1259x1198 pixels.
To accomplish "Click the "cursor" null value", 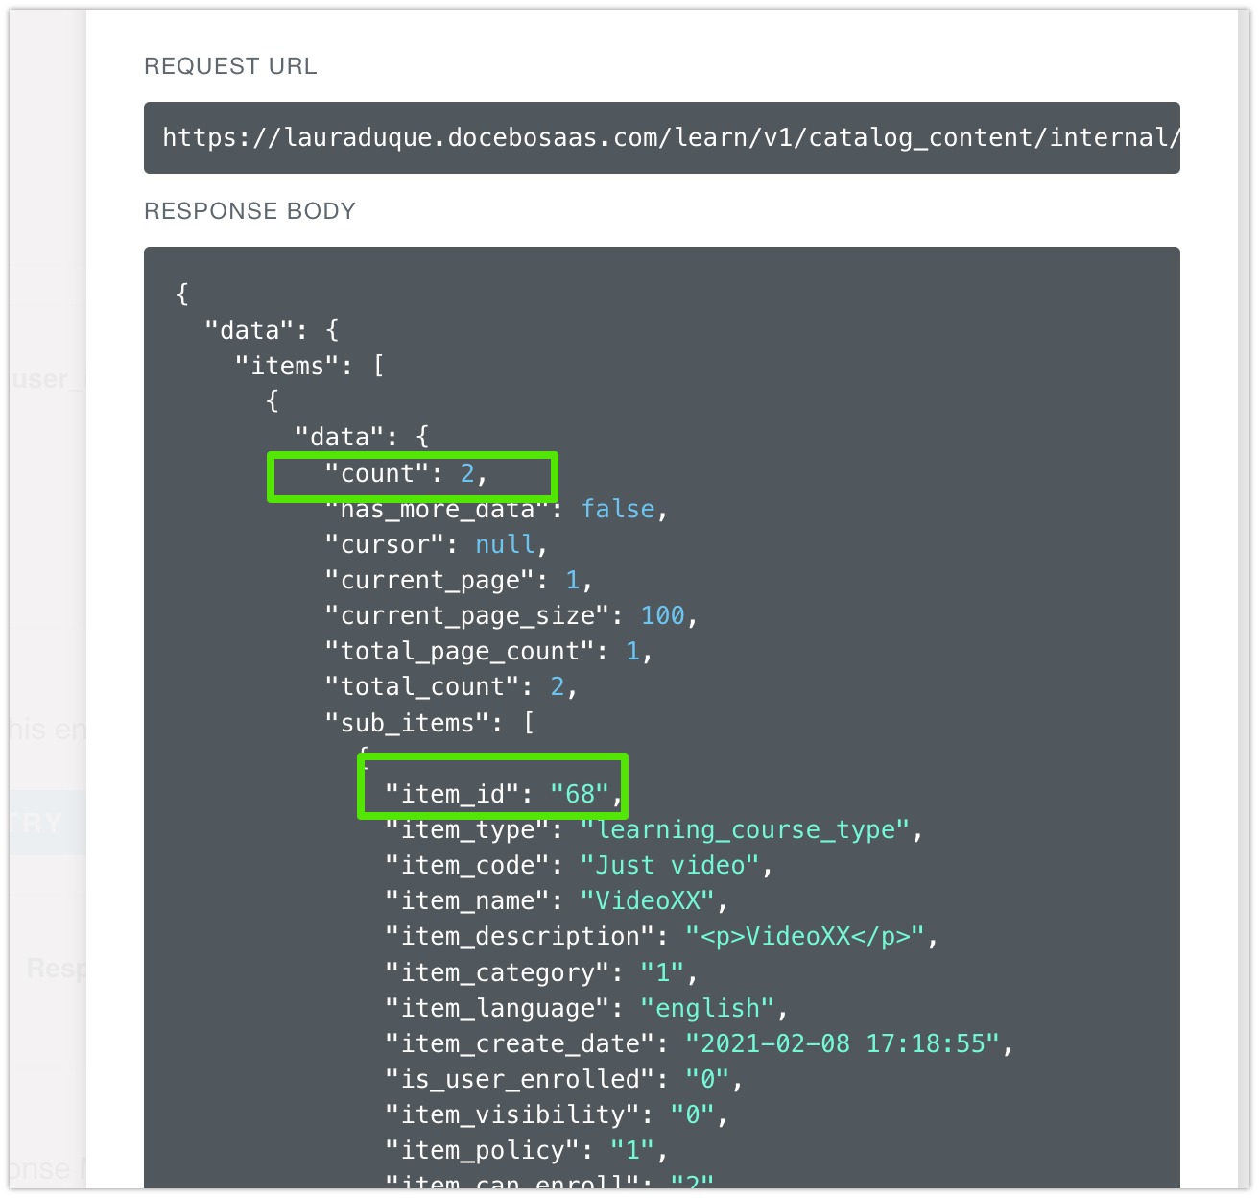I will 505,545.
